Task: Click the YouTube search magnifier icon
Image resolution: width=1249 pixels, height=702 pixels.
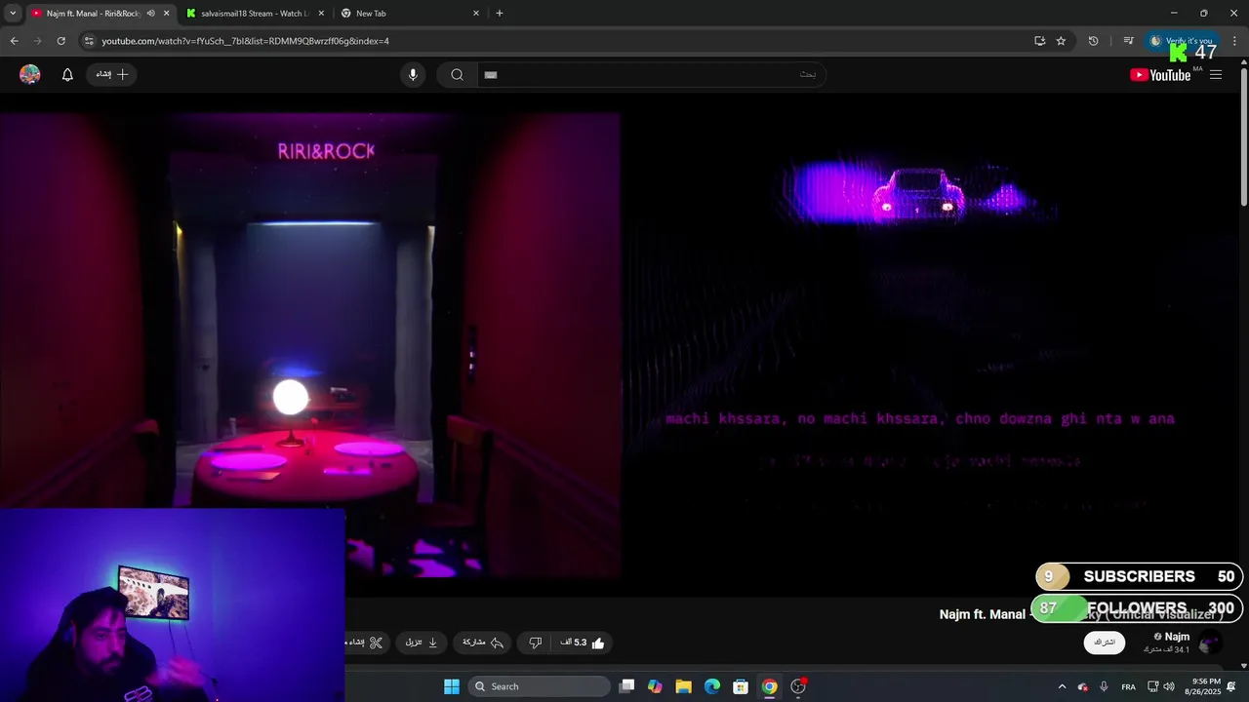Action: 457,74
